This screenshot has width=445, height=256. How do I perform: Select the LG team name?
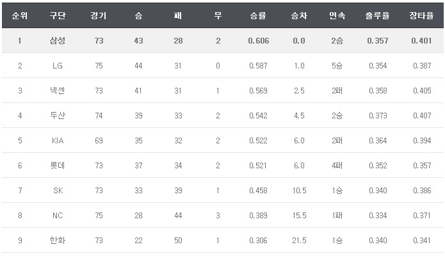[x=58, y=65]
